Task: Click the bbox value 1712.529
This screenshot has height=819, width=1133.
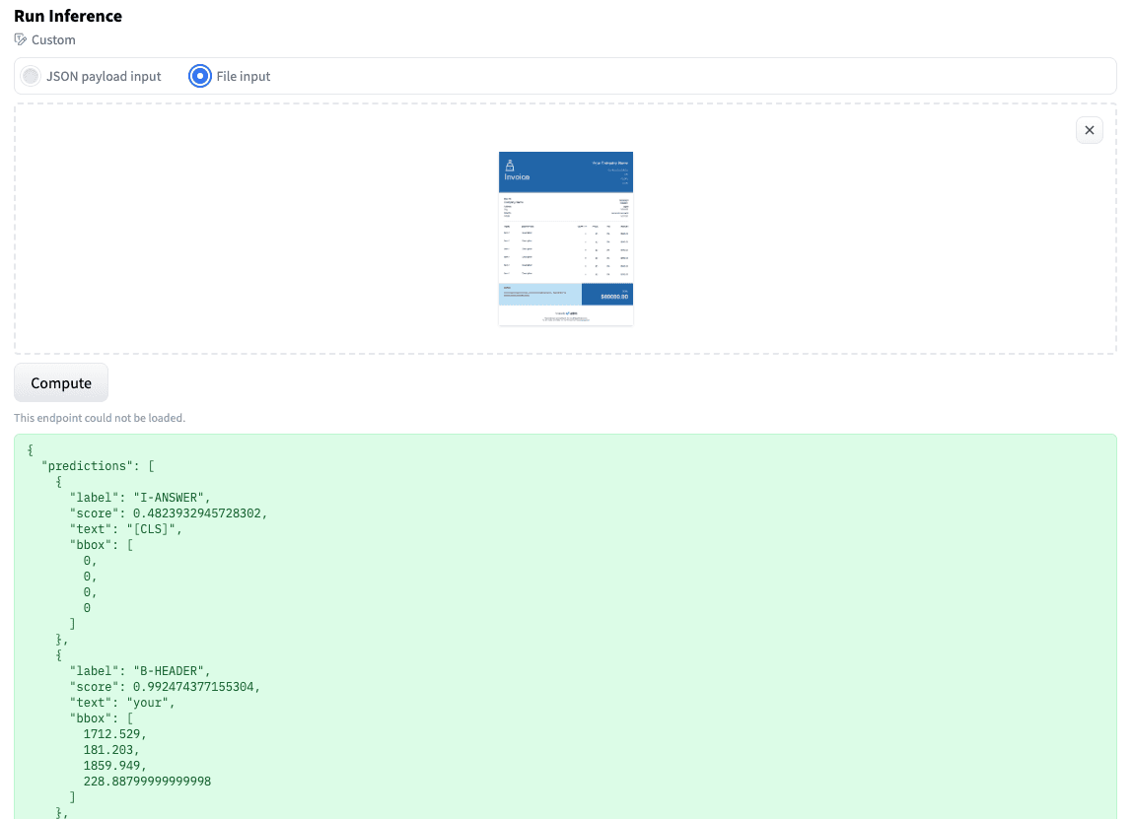Action: (113, 733)
